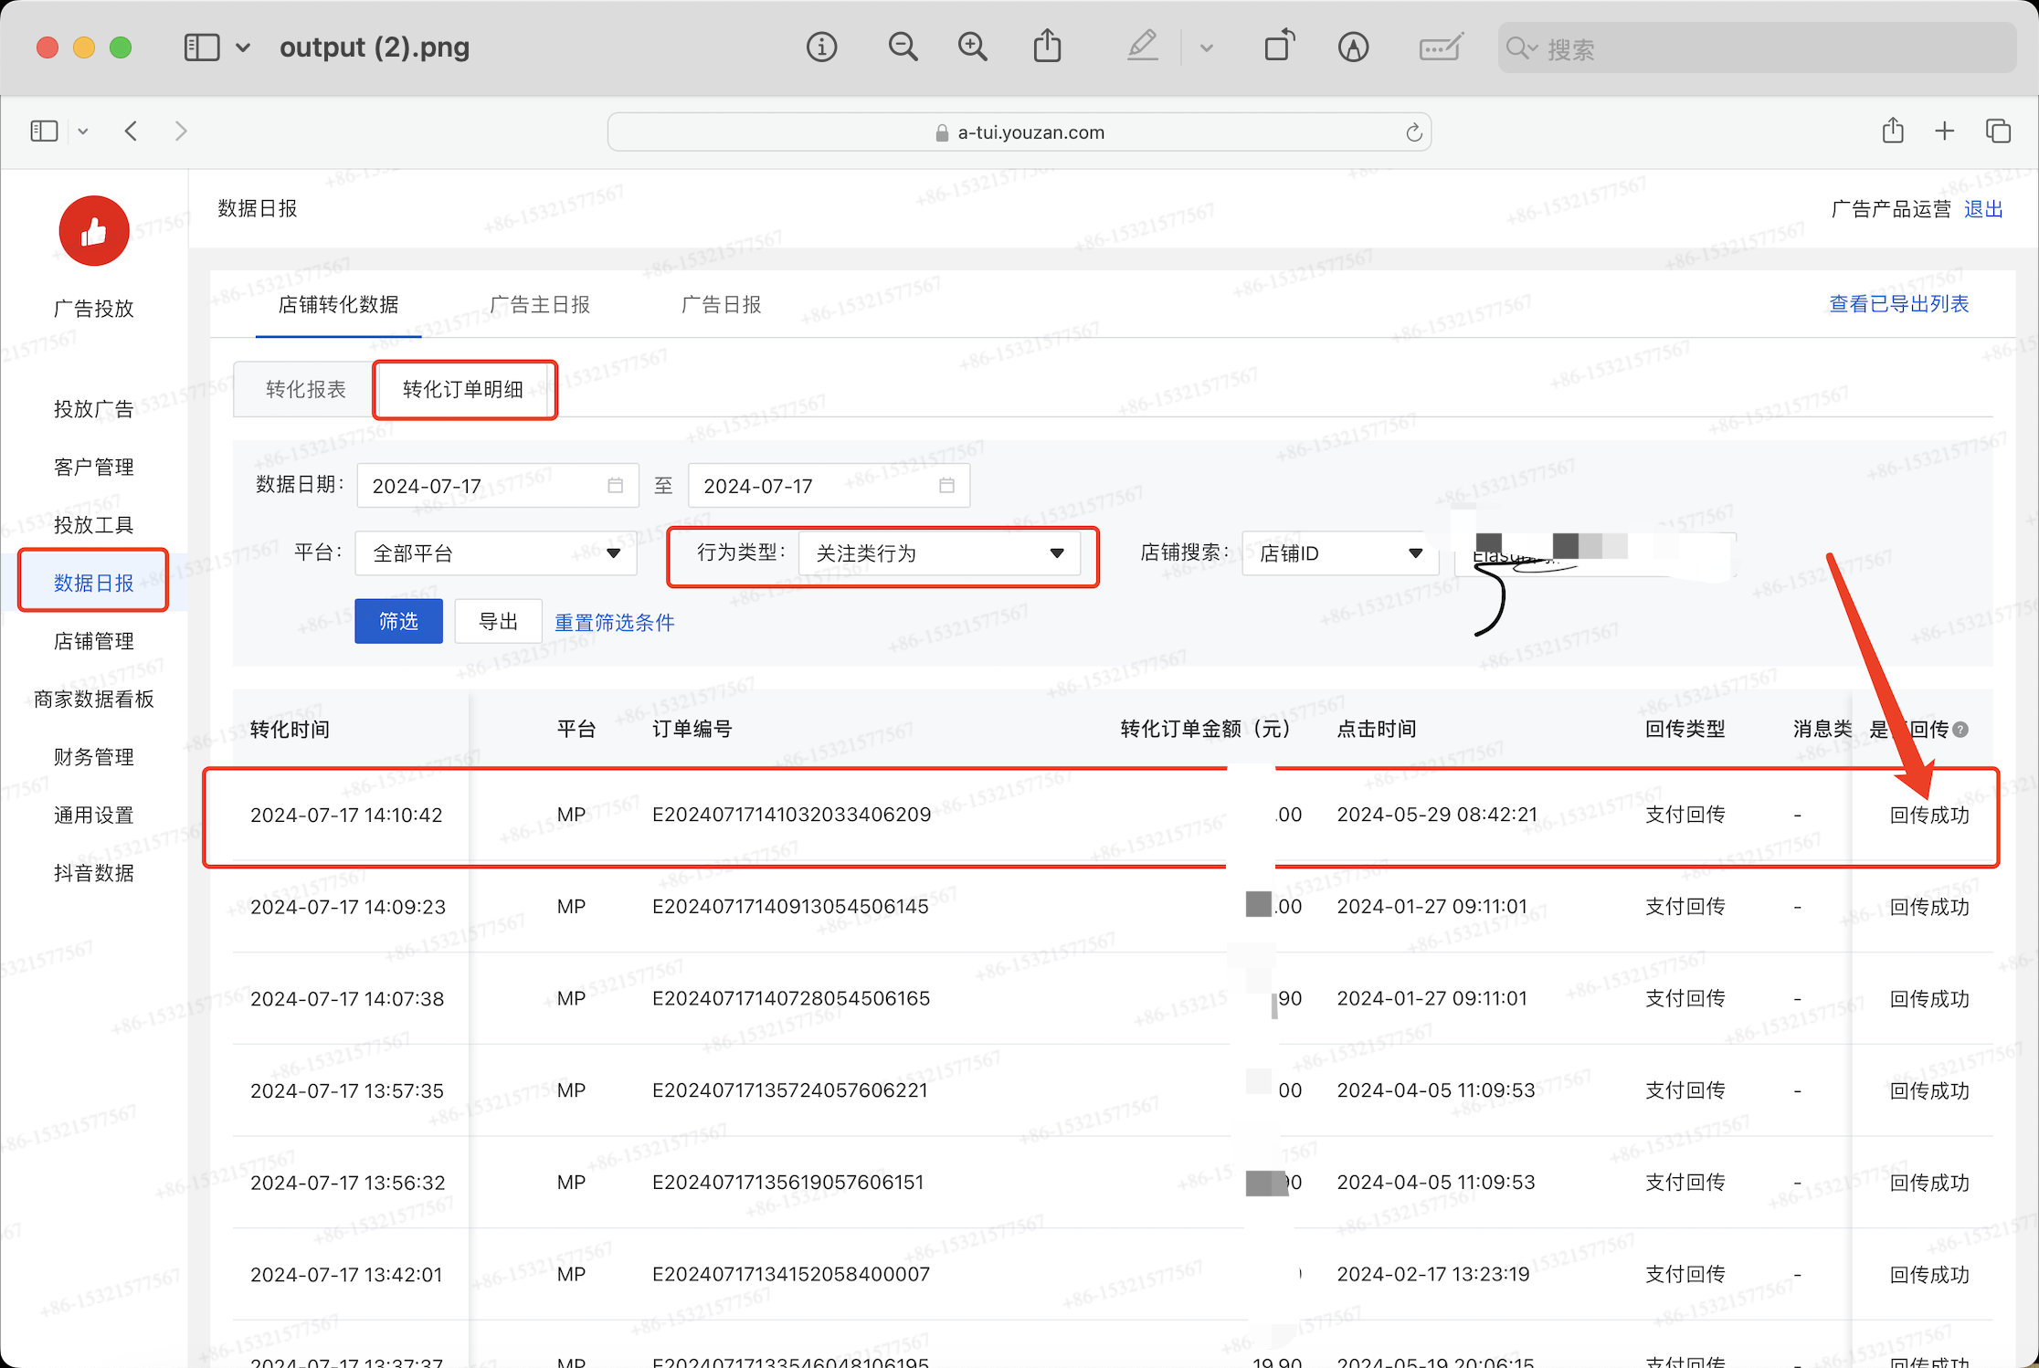Click the Preview share icon
Viewport: 2039px width, 1368px height.
[x=1047, y=46]
